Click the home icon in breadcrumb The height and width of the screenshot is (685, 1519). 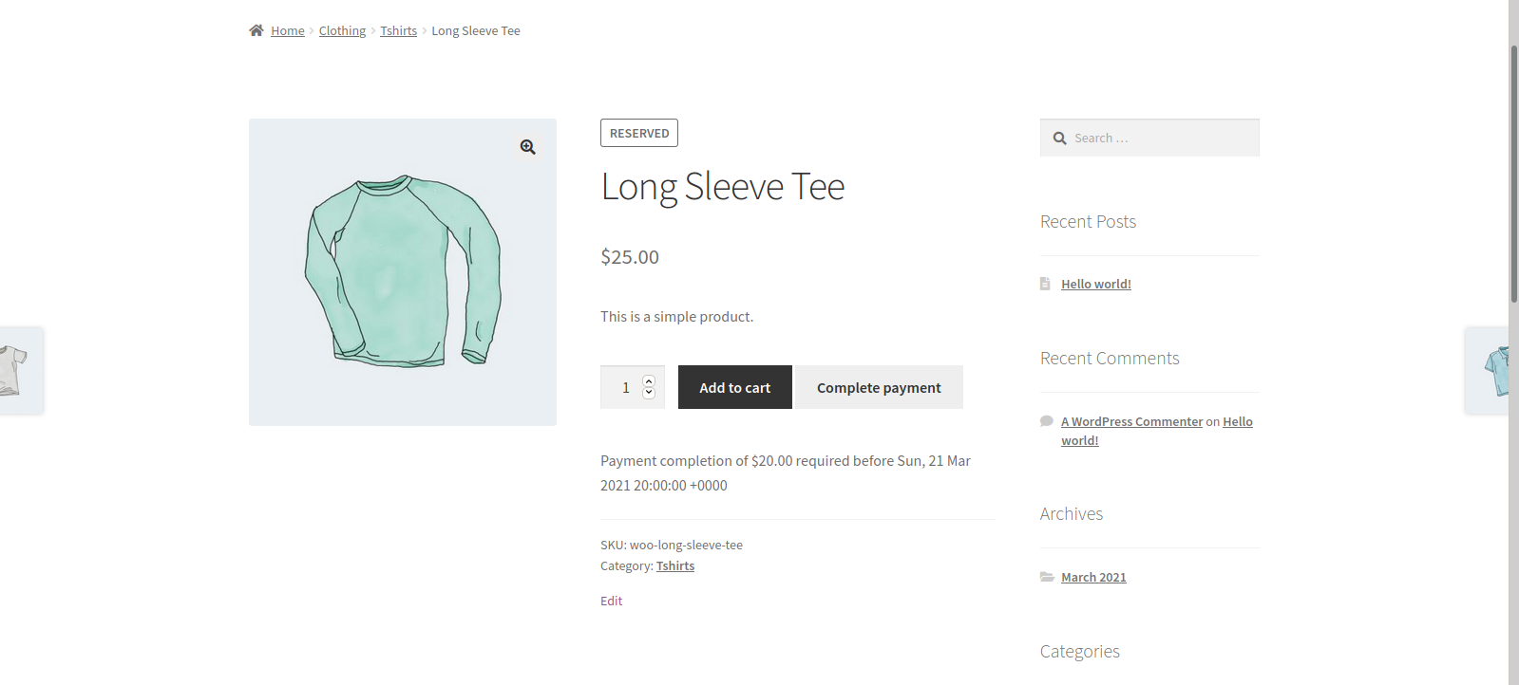click(x=256, y=30)
